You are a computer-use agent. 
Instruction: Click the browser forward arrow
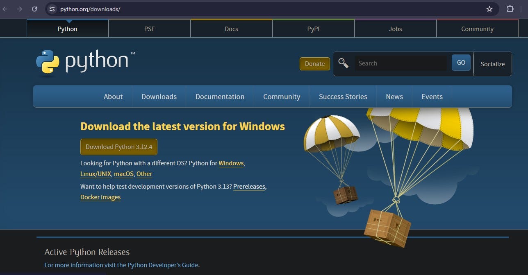click(19, 9)
